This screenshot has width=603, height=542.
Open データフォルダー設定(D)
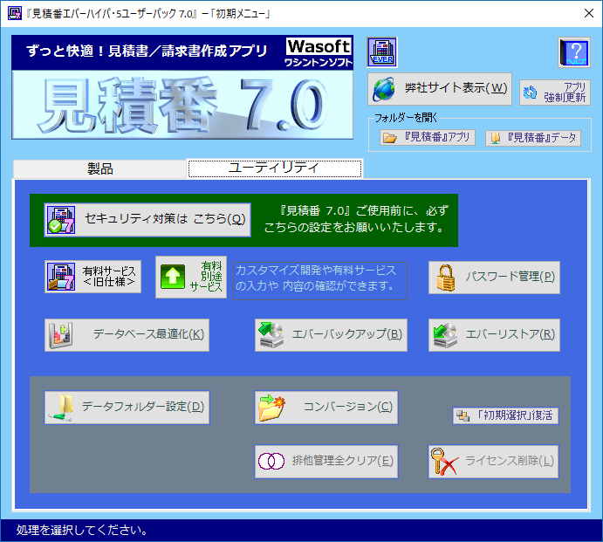click(127, 407)
